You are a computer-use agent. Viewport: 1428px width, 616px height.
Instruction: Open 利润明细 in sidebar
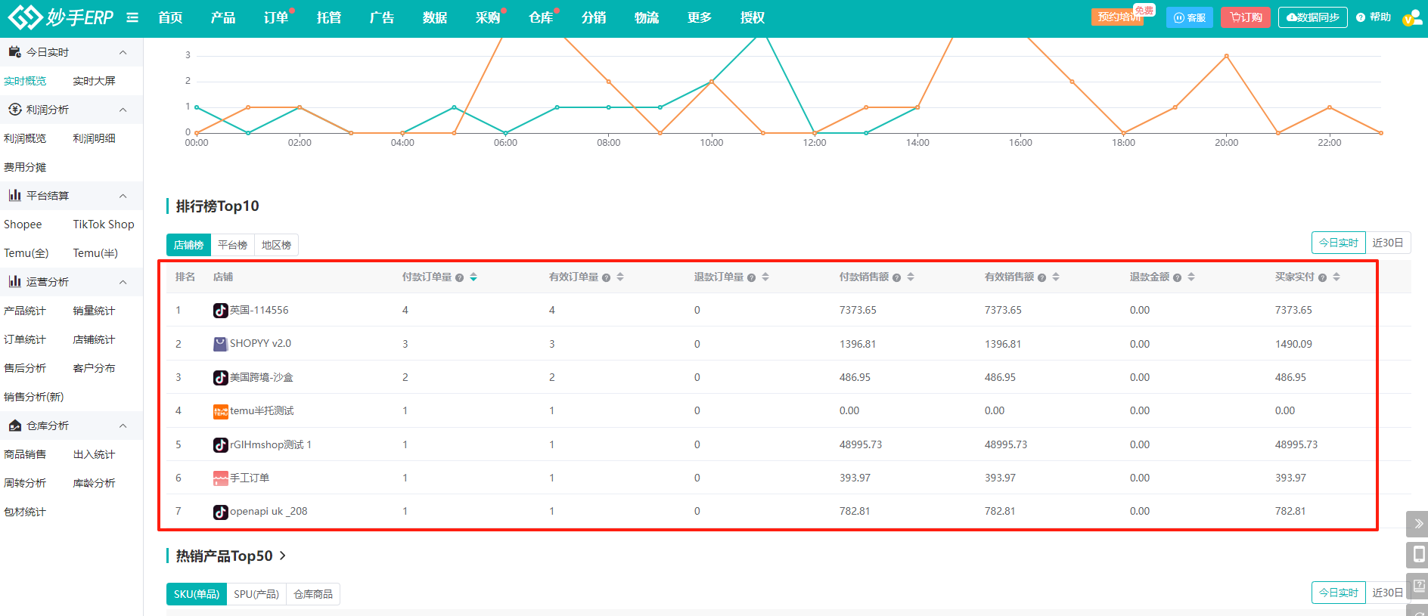coord(94,138)
